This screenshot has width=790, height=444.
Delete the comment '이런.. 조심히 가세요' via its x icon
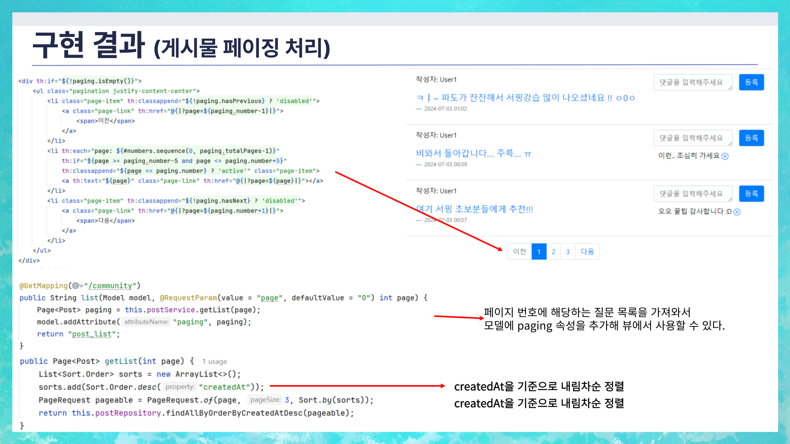725,156
